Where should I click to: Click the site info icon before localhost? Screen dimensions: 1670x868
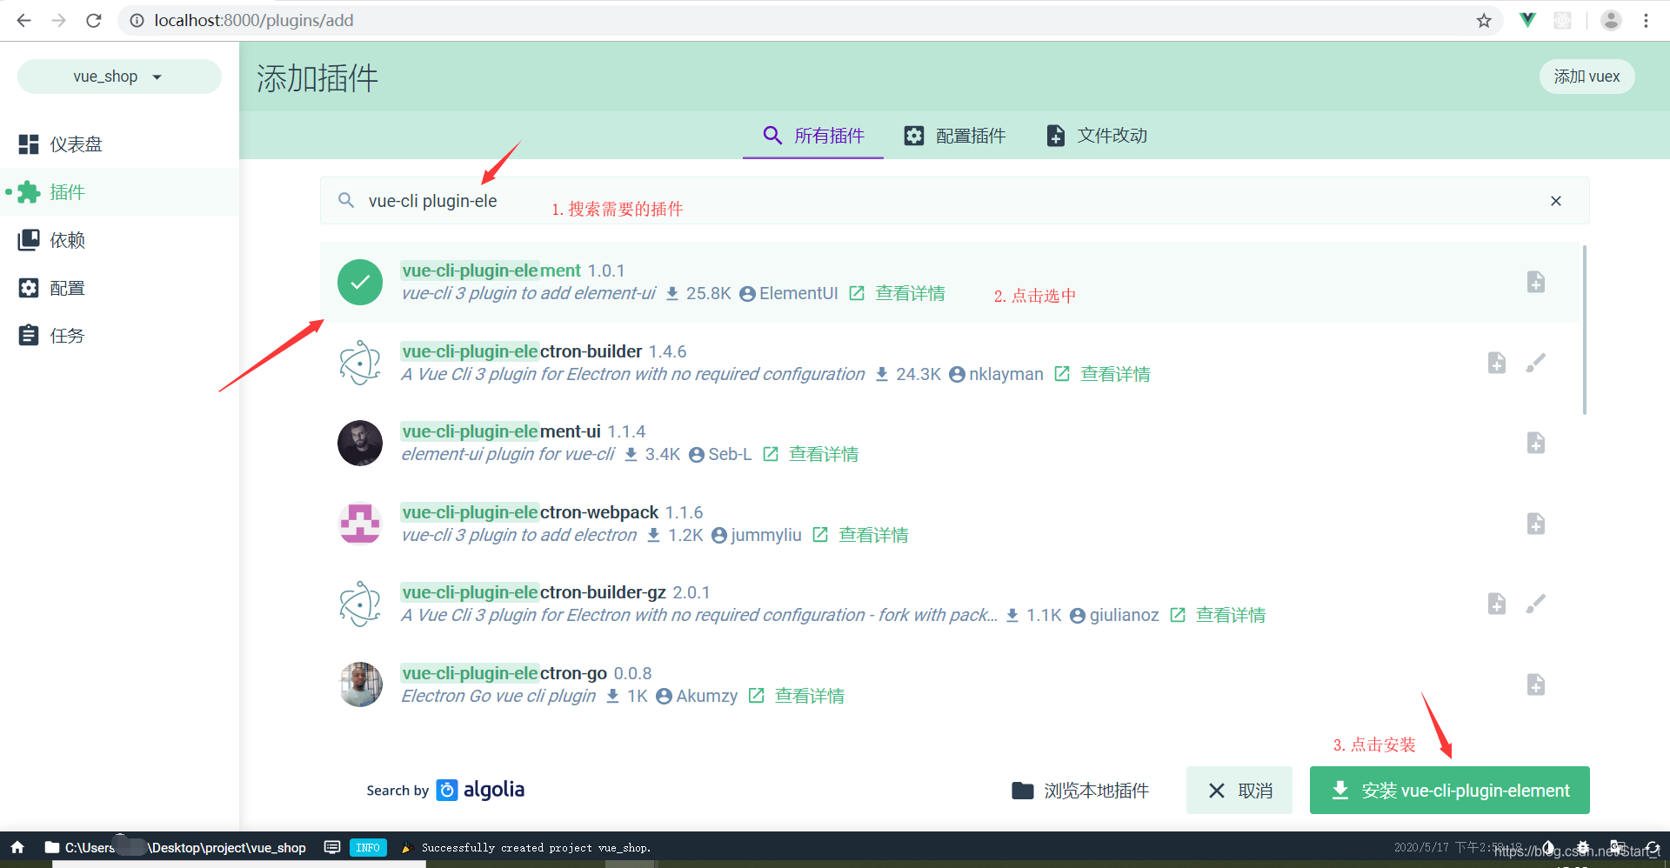coord(137,20)
